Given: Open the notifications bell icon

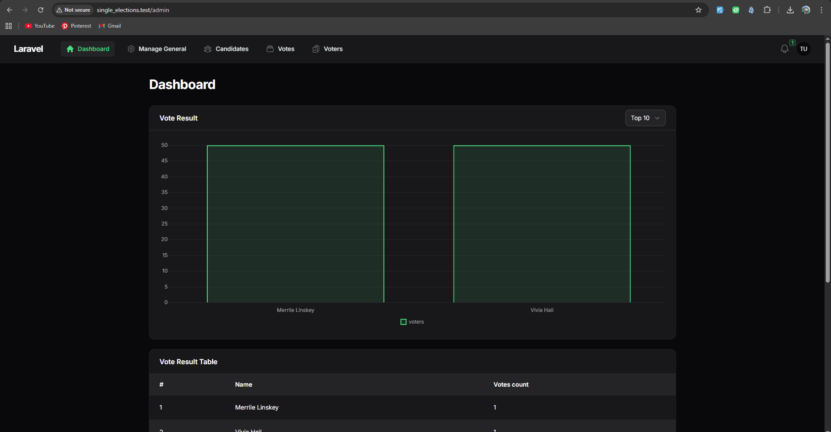Looking at the screenshot, I should tap(784, 49).
